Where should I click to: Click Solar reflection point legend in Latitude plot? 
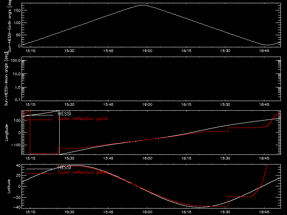click(83, 172)
